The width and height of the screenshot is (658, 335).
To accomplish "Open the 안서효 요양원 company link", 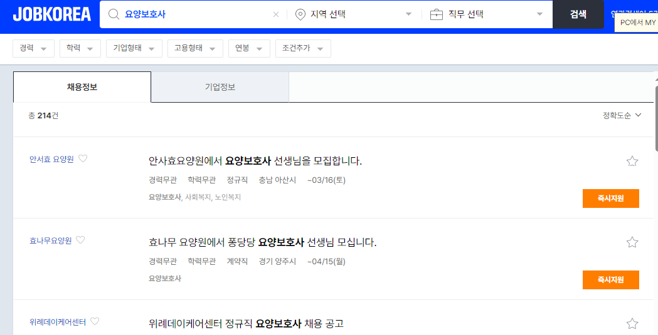I will click(51, 159).
